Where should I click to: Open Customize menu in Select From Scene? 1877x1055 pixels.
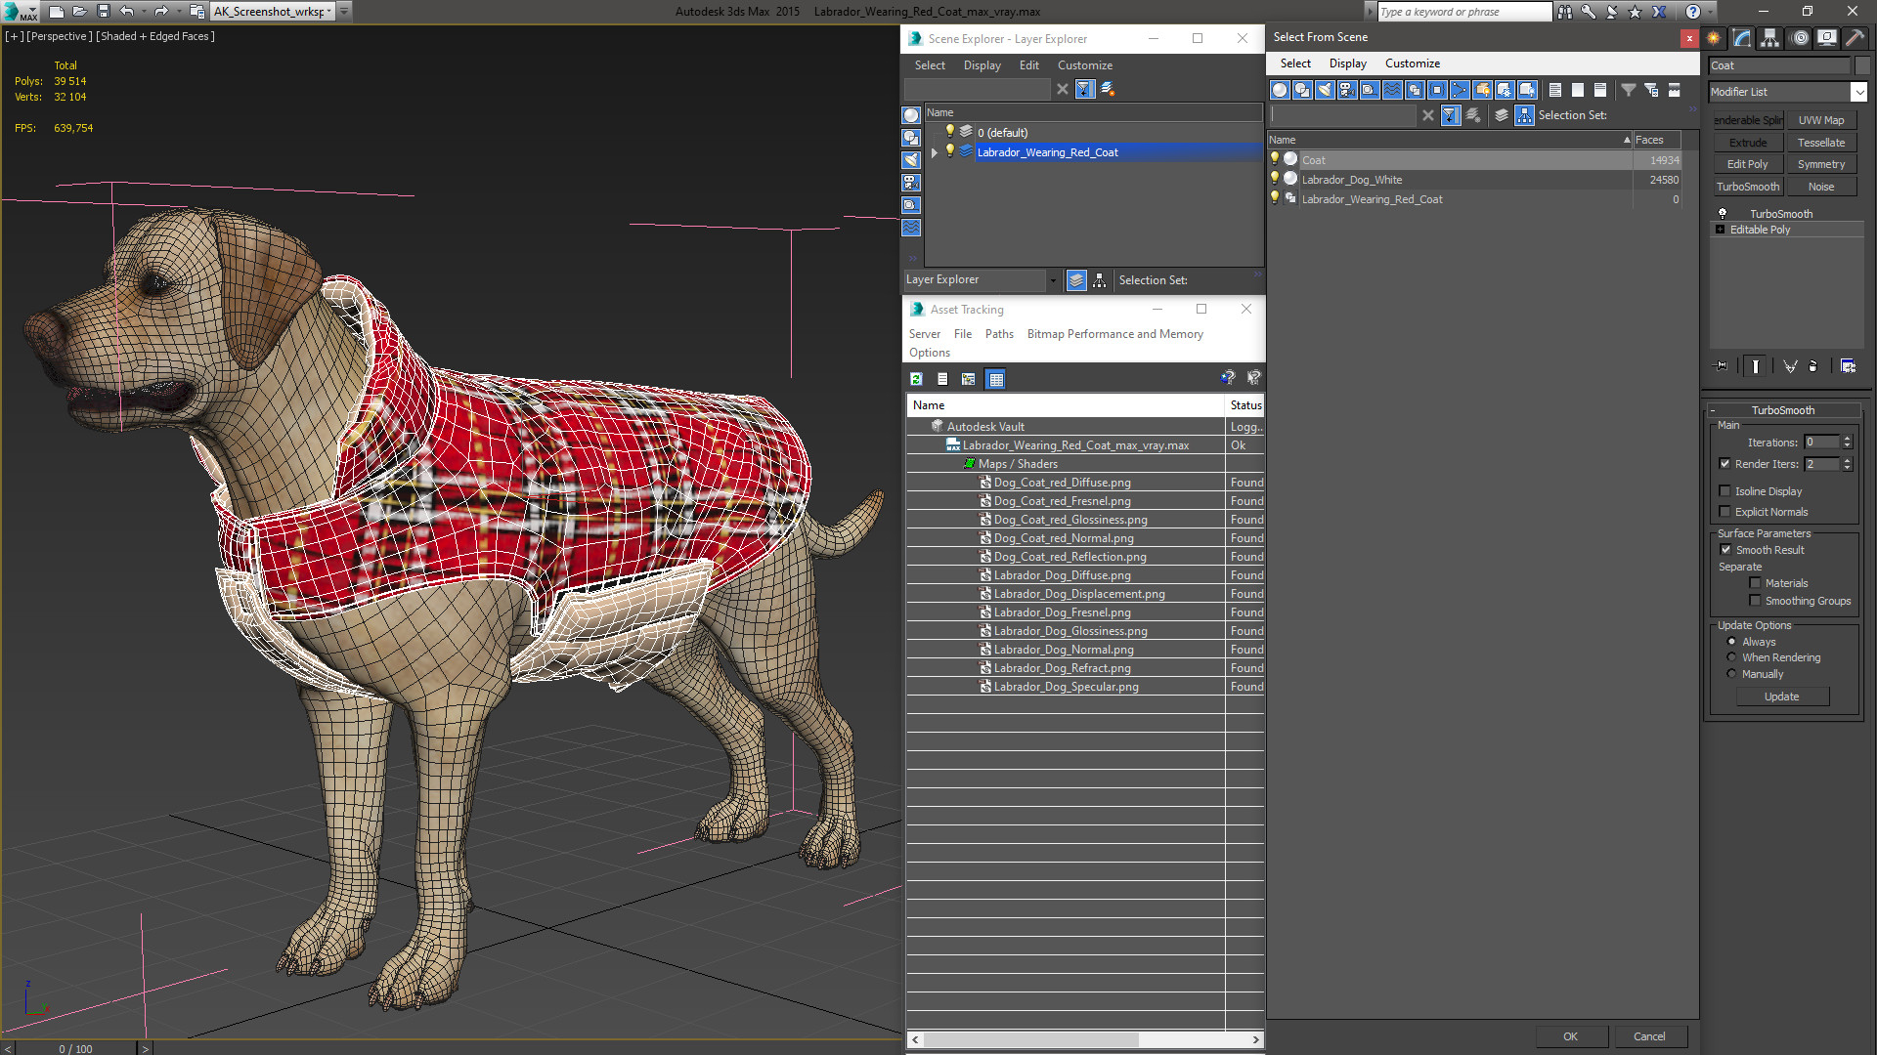tap(1412, 63)
